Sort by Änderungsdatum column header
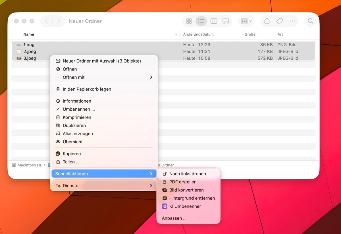Image resolution: width=341 pixels, height=234 pixels. [198, 34]
